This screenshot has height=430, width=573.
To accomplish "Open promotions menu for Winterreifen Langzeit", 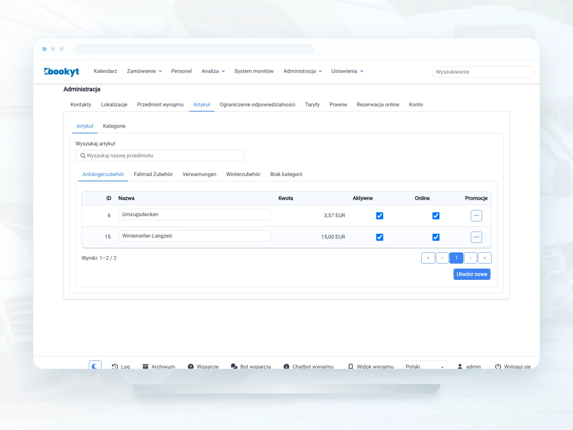I will click(x=476, y=237).
